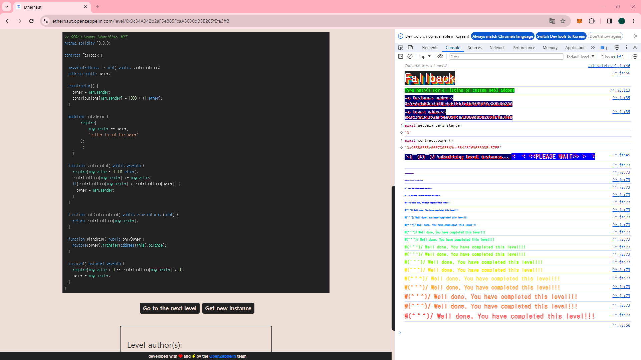Open the MetaMask fox extension

tap(580, 21)
